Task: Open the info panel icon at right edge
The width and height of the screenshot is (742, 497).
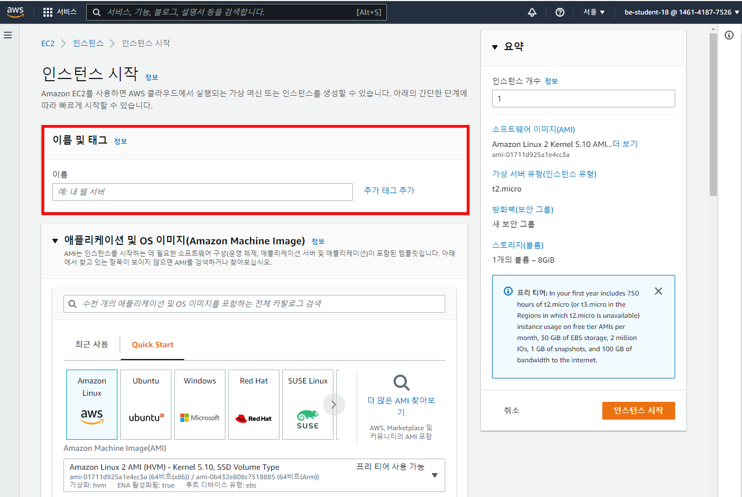Action: tap(729, 35)
